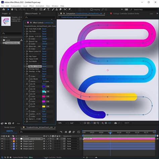Image resolution: width=159 pixels, height=159 pixels.
Task: Reset the Overlap Dash effect
Action: point(44,69)
